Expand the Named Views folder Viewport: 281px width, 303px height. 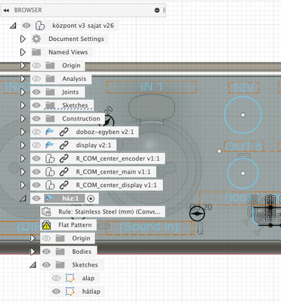tap(23, 52)
